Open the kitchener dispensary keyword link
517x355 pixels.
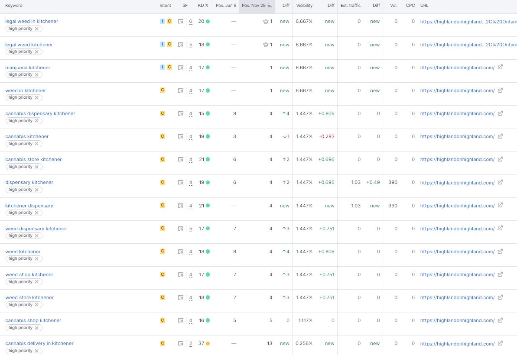(x=29, y=205)
